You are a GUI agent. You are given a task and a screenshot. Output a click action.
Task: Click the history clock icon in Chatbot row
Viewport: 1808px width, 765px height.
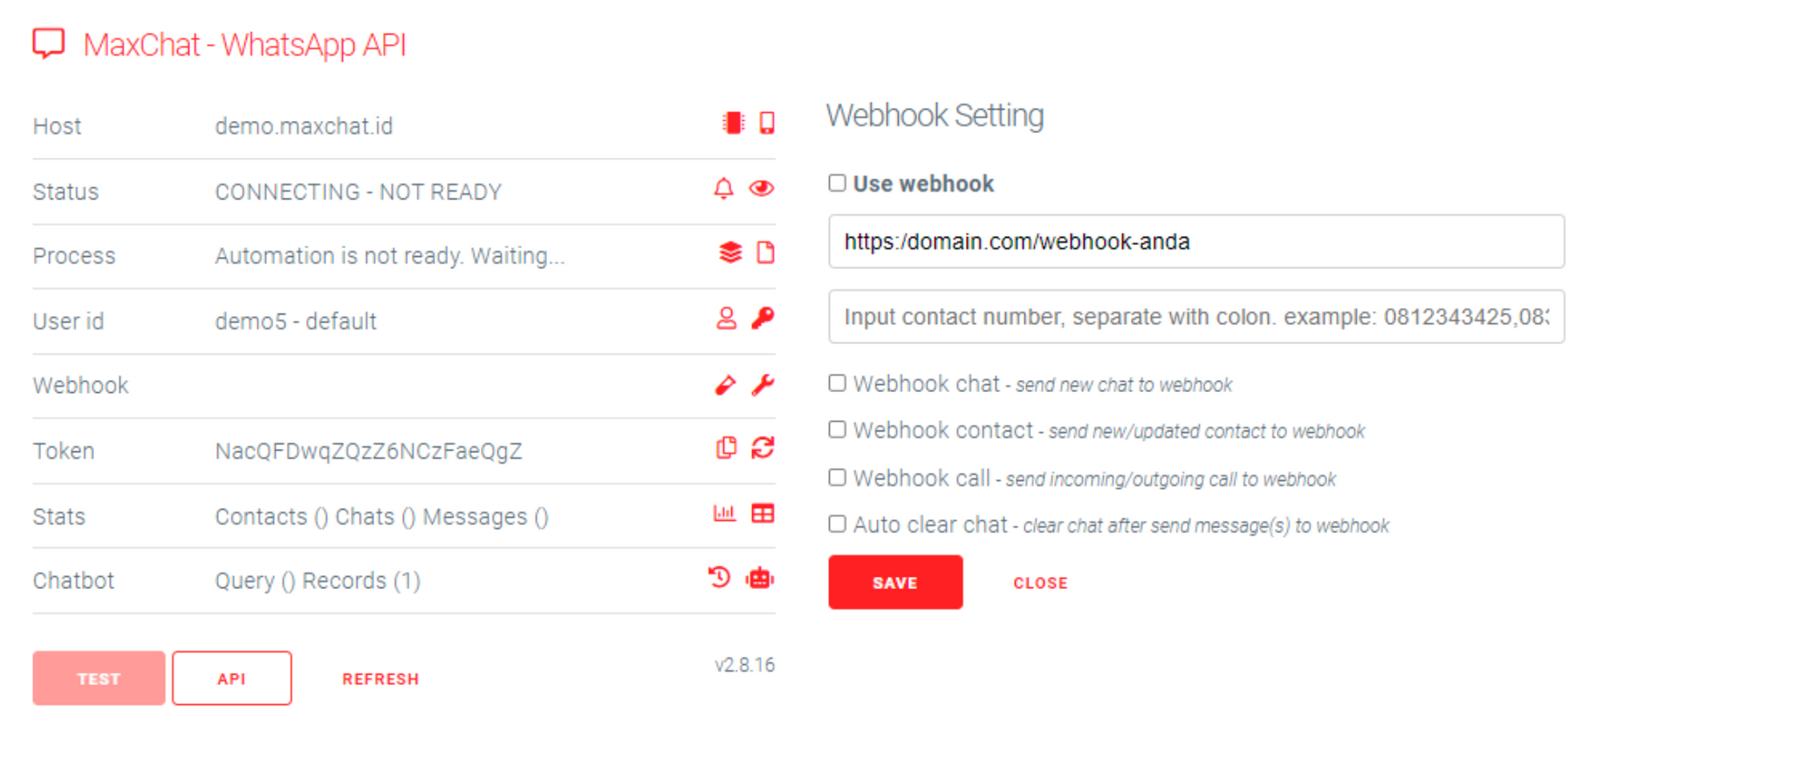coord(720,577)
